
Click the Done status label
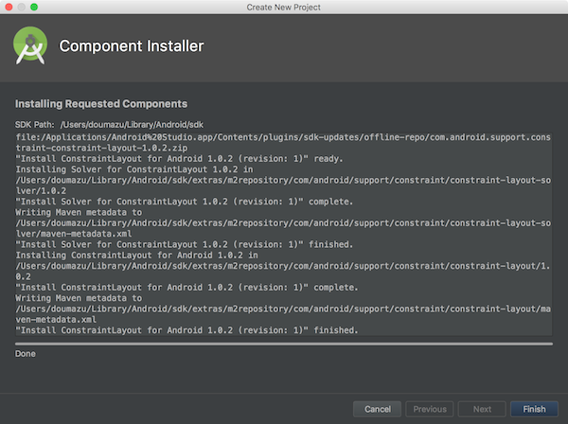tap(25, 354)
